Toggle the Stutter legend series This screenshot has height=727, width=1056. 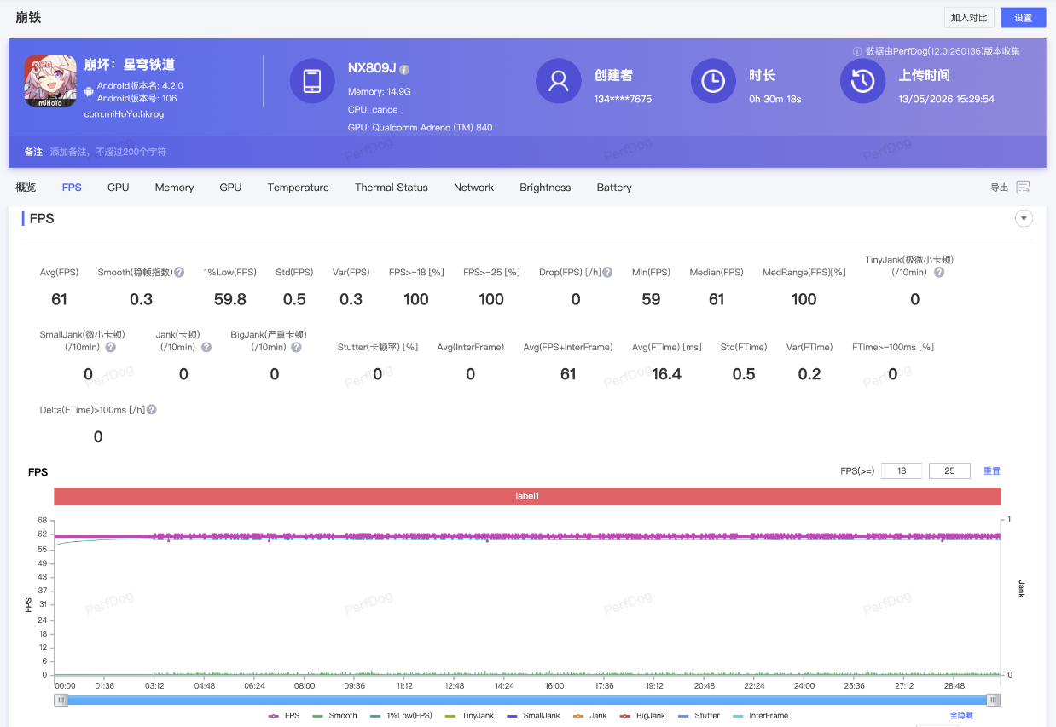pyautogui.click(x=699, y=716)
